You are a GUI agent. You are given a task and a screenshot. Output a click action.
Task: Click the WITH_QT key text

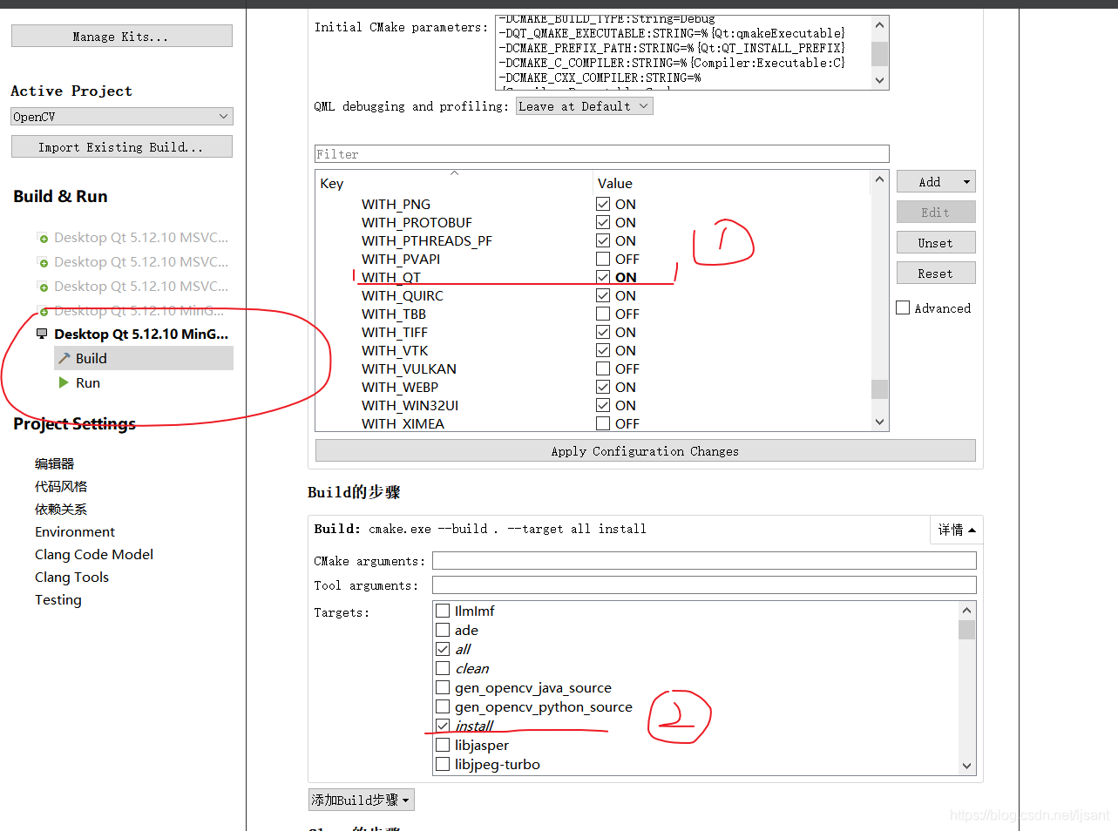click(391, 277)
